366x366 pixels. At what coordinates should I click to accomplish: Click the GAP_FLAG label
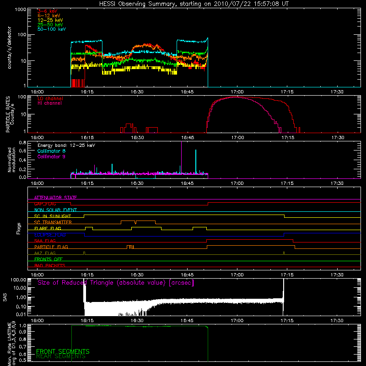(x=45, y=204)
